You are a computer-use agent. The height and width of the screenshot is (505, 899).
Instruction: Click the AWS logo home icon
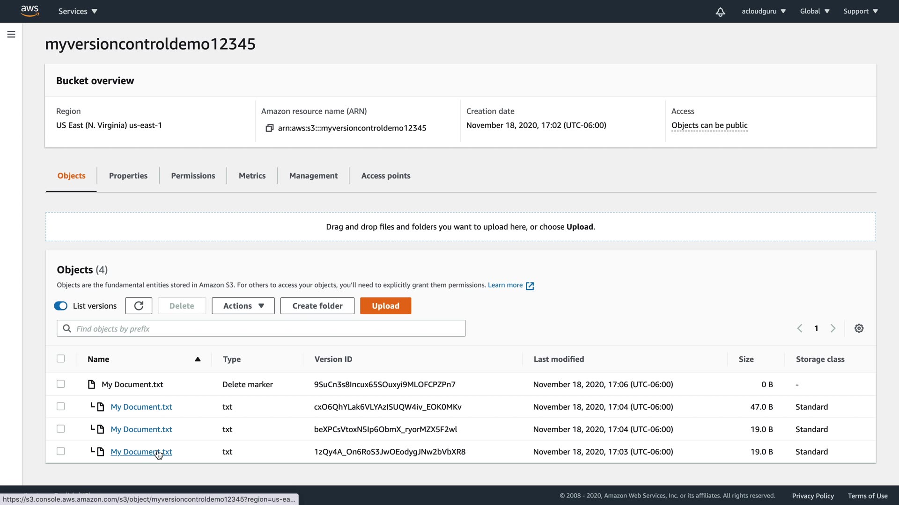pos(29,11)
